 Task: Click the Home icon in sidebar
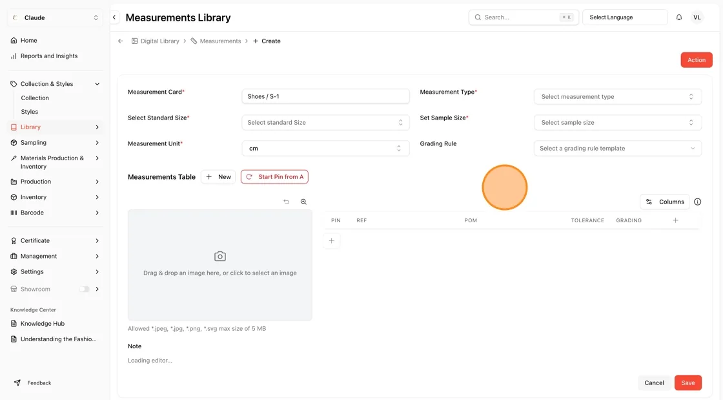14,41
